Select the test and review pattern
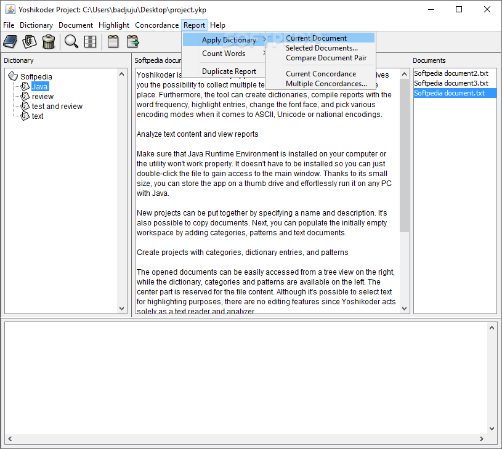This screenshot has height=449, width=502. (x=57, y=107)
